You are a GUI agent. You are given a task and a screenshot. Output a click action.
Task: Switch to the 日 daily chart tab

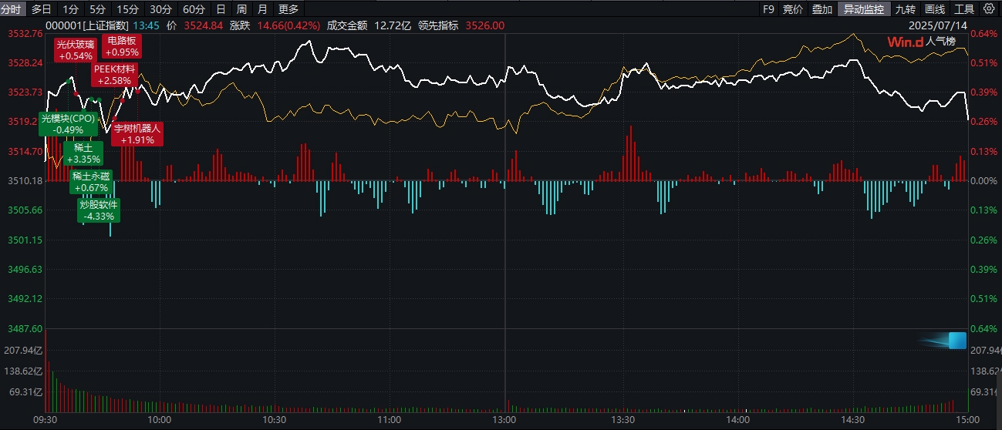point(221,9)
